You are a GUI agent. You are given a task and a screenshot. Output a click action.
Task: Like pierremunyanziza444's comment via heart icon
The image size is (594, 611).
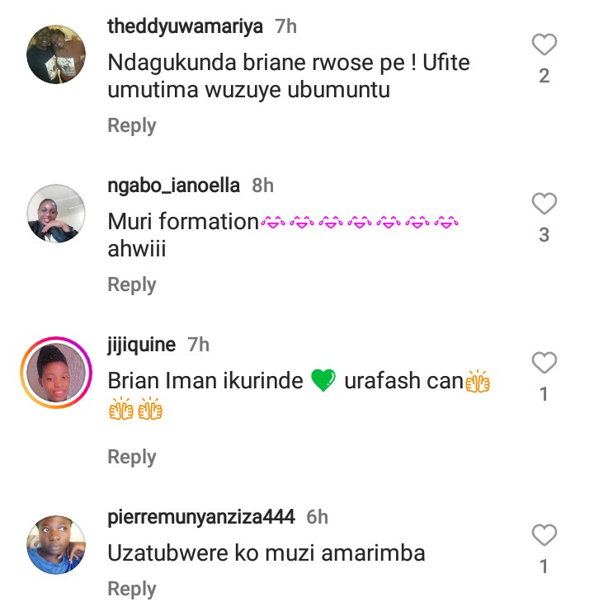pyautogui.click(x=544, y=535)
